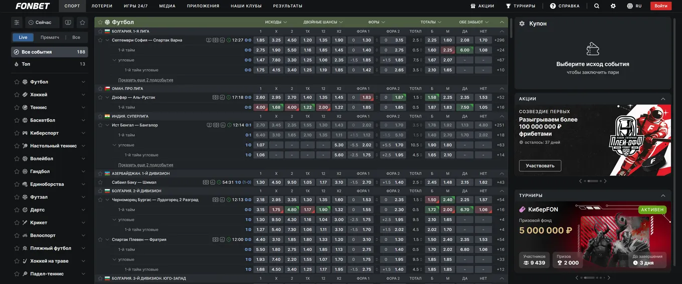Select 1.85 home-win odds for Сентември София
The width and height of the screenshot is (682, 284).
260,40
